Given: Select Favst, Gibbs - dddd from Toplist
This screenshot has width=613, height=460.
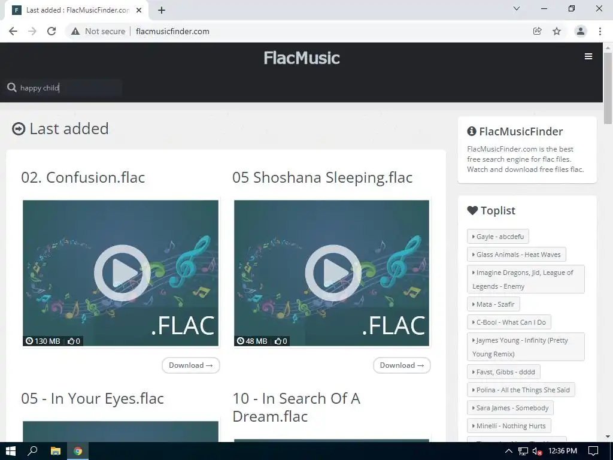Looking at the screenshot, I should pyautogui.click(x=503, y=372).
